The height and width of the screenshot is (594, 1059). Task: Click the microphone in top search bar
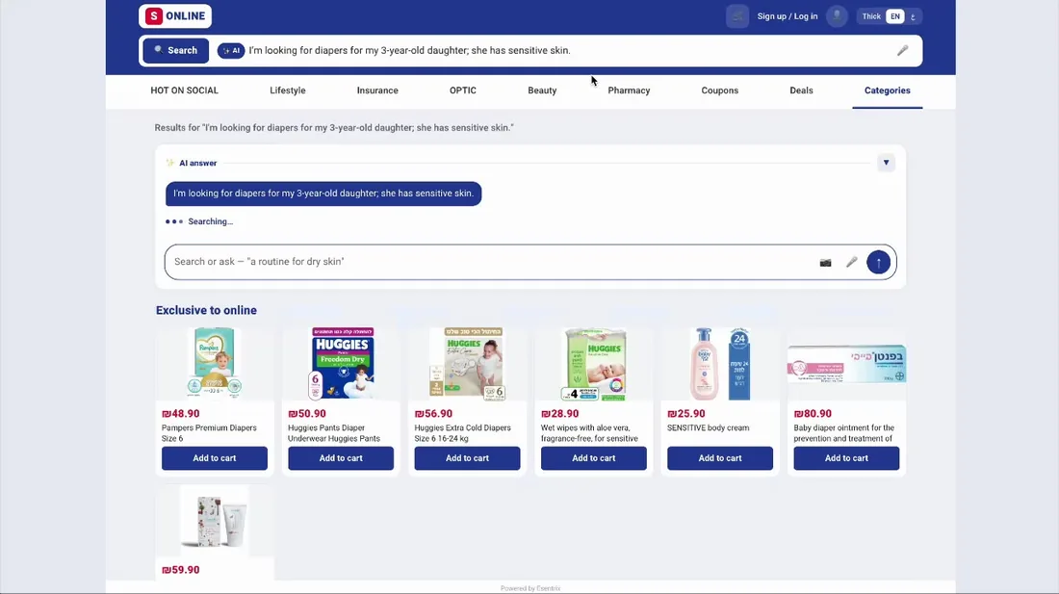[902, 51]
